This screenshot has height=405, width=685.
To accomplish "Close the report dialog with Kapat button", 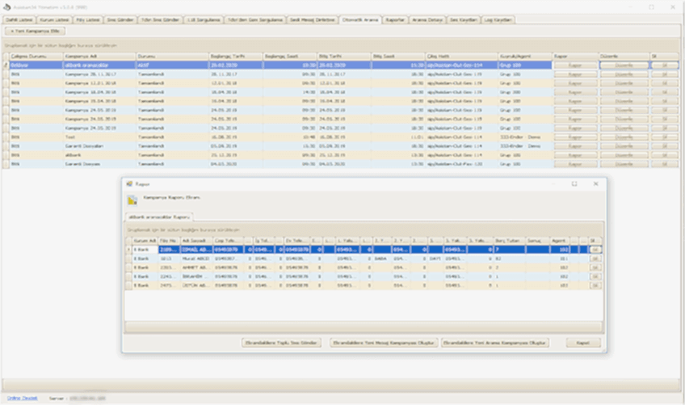I will [582, 343].
